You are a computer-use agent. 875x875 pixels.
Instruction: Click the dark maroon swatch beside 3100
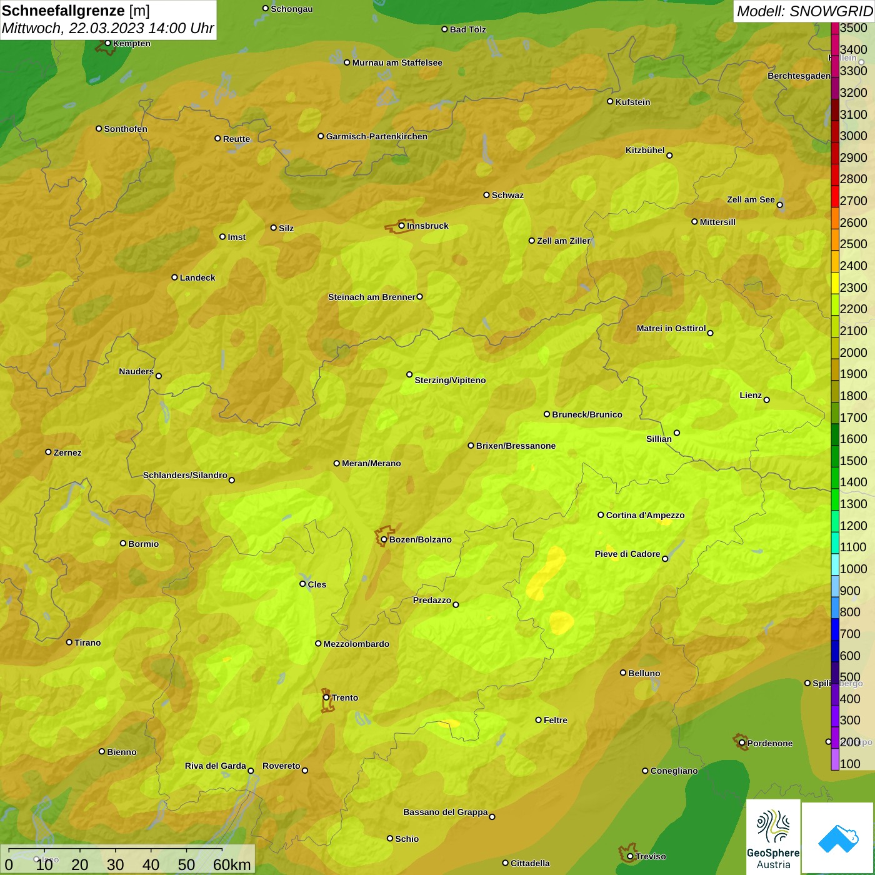(834, 110)
